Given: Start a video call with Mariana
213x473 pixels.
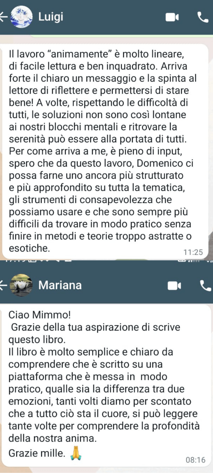Looking at the screenshot, I should pos(174,286).
